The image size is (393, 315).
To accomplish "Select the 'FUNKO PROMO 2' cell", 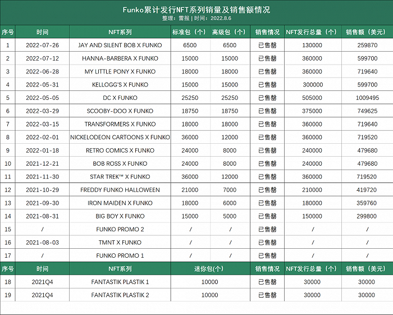I will pyautogui.click(x=120, y=229).
